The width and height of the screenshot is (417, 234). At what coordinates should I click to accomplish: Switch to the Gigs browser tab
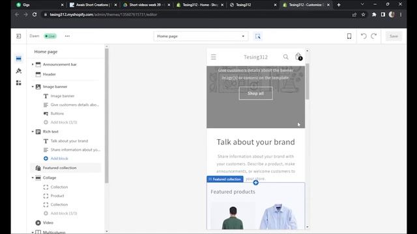[39, 5]
